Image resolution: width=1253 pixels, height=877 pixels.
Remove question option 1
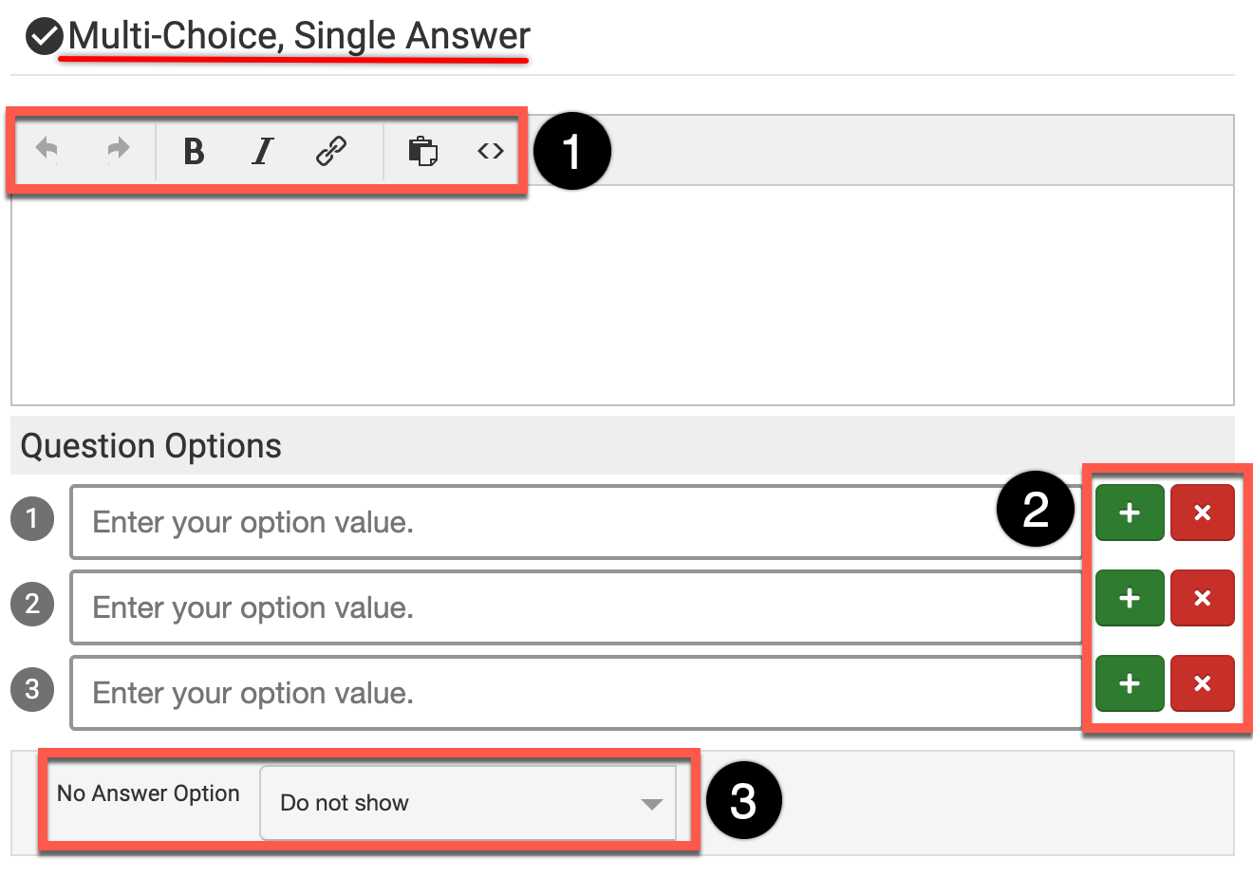coord(1202,513)
